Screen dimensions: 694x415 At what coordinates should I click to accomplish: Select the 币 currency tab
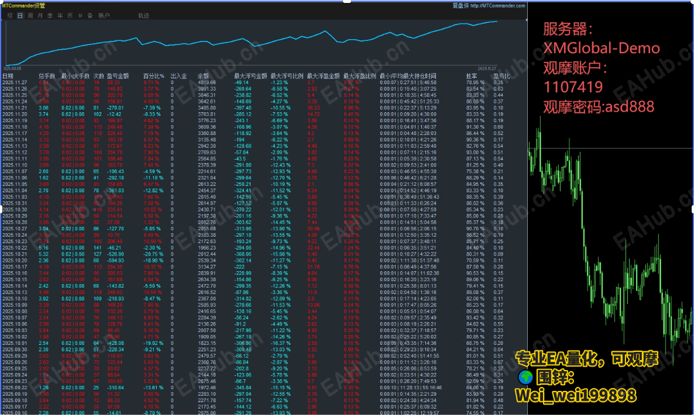[70, 15]
